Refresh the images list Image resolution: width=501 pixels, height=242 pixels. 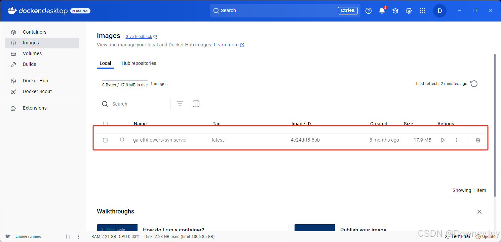(x=474, y=84)
